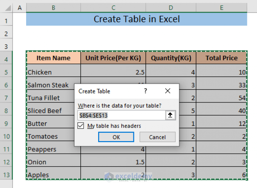Click the 'Item Name' header cell
The image size is (257, 188).
pyautogui.click(x=53, y=58)
